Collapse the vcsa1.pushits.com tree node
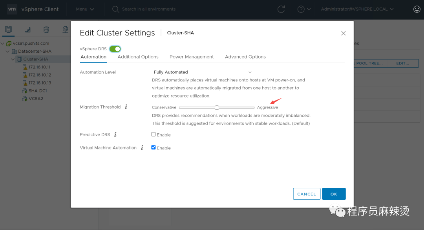The width and height of the screenshot is (424, 230). [2, 43]
